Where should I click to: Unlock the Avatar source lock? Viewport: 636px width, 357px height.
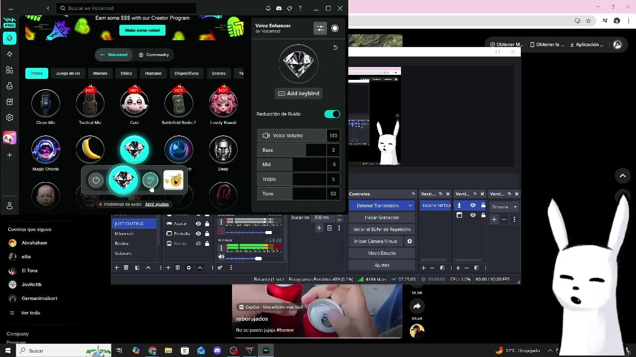click(207, 224)
